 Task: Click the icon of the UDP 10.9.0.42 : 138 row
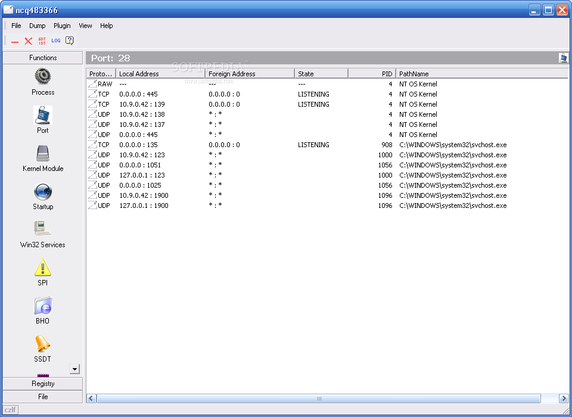tap(92, 114)
